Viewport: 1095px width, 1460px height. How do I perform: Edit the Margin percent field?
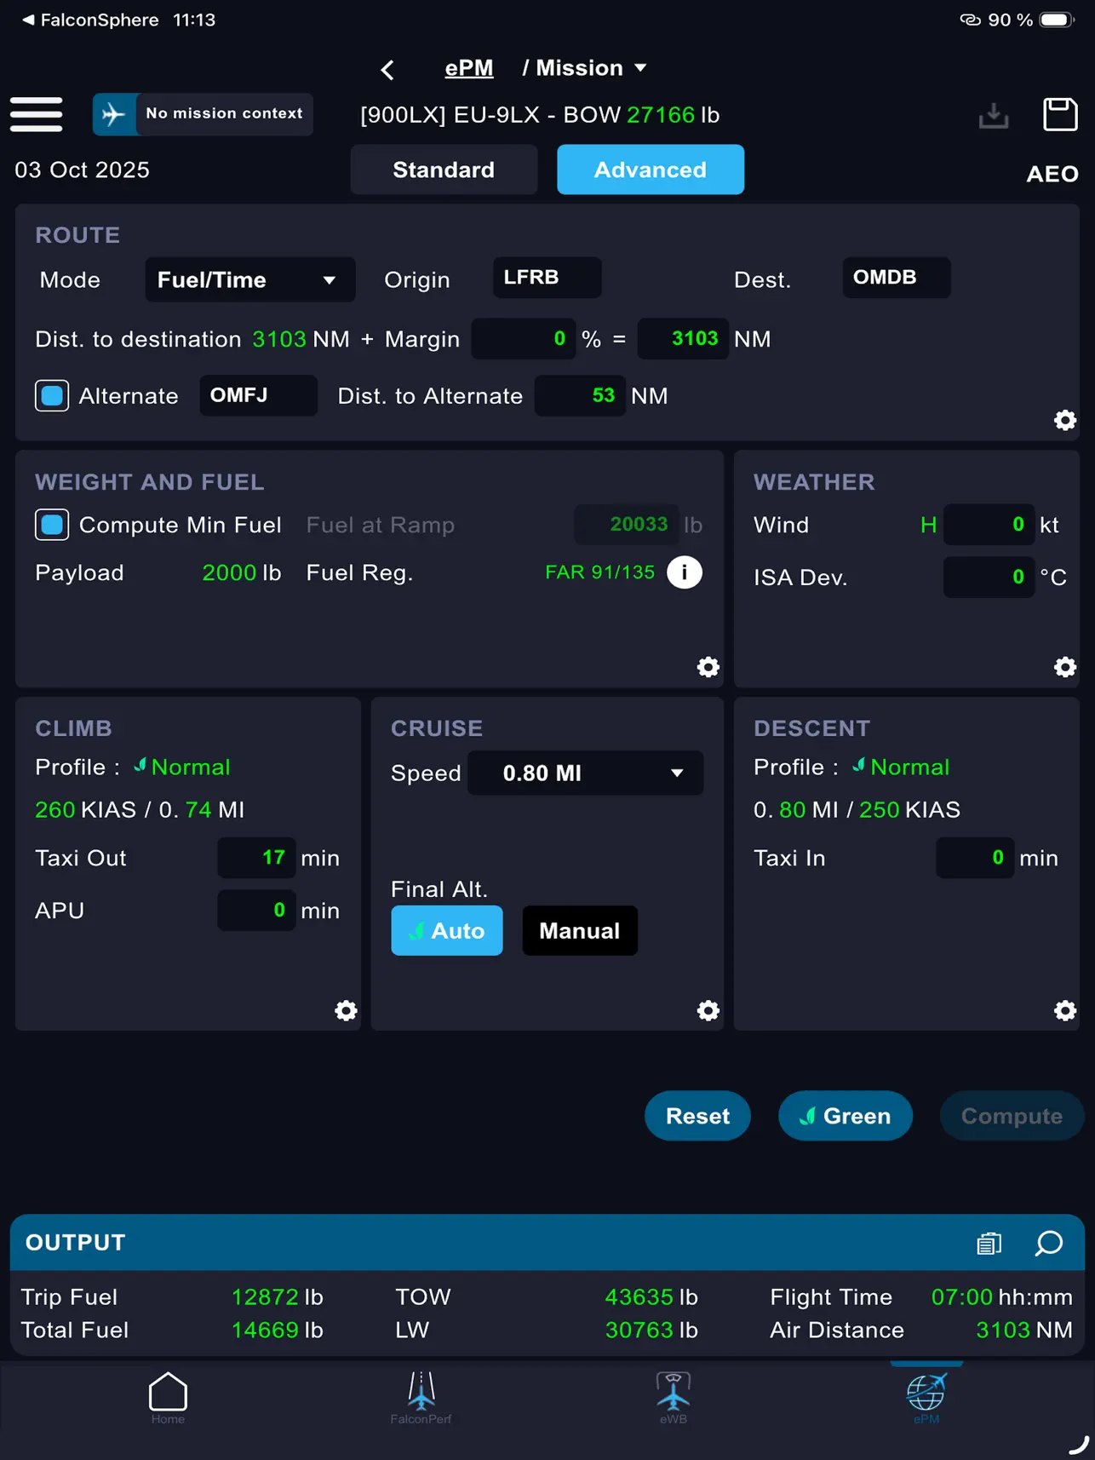click(524, 339)
